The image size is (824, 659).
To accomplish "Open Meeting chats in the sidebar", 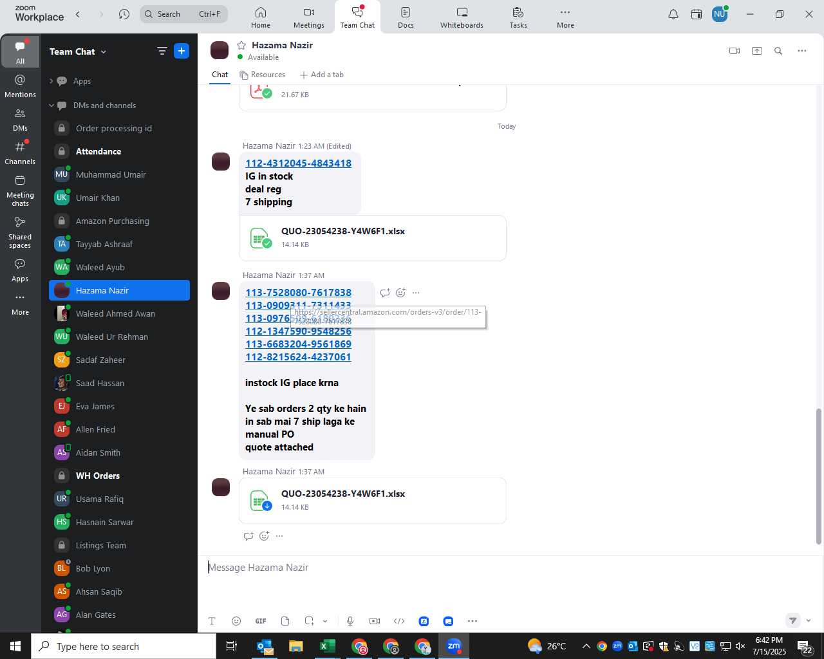I will pos(20,190).
